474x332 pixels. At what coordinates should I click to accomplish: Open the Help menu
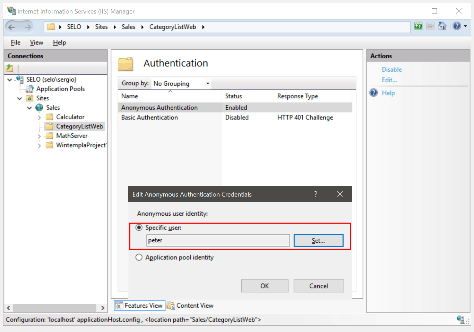pos(59,42)
